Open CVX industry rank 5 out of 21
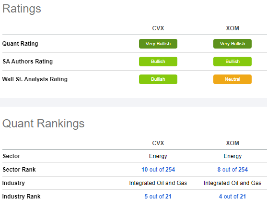 point(158,197)
